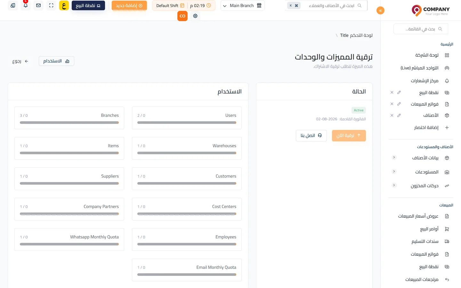Viewport: 461px width, 288px height.
Task: Click the Users usage progress bar
Action: pyautogui.click(x=187, y=123)
